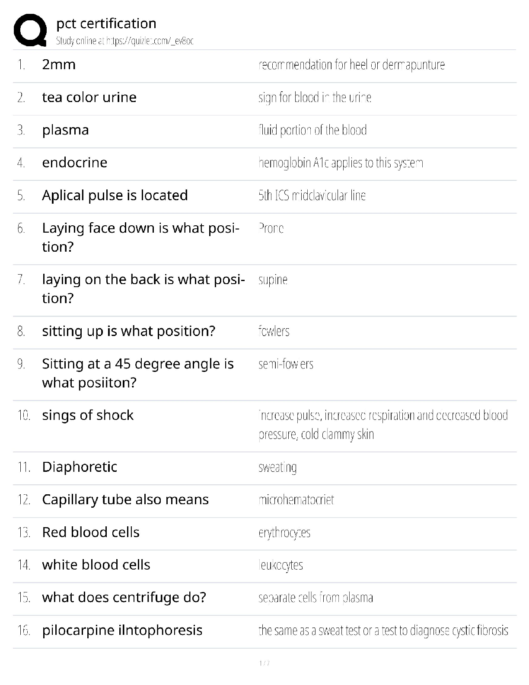
Task: Select the "semi-fowlers" definition
Action: pyautogui.click(x=286, y=364)
